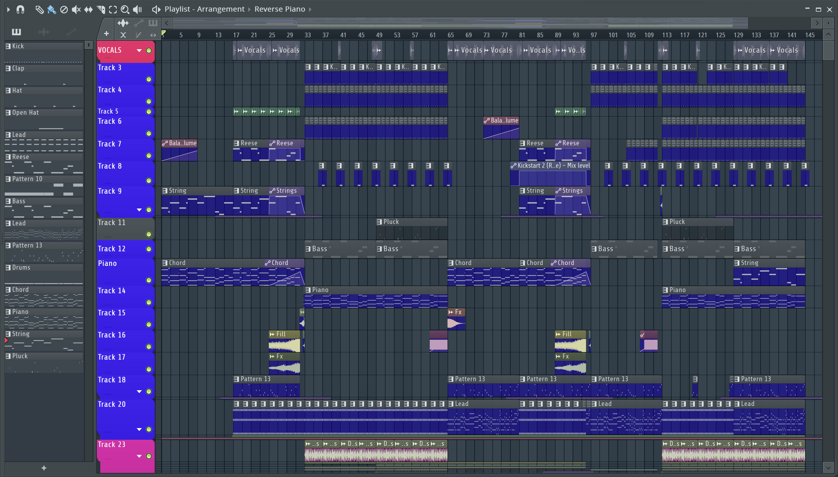This screenshot has width=838, height=477.
Task: Collapse the VOCALS track group arrow
Action: 139,50
